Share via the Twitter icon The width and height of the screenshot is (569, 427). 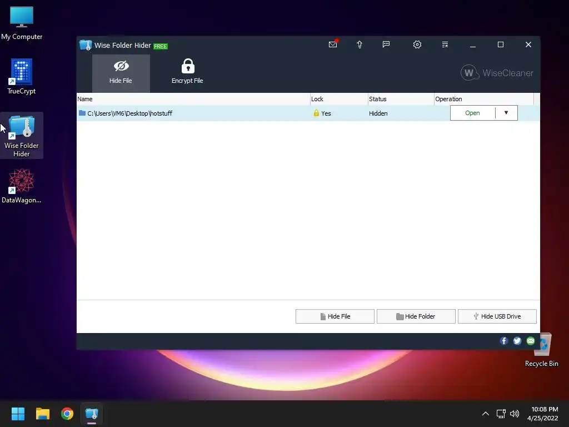tap(517, 341)
